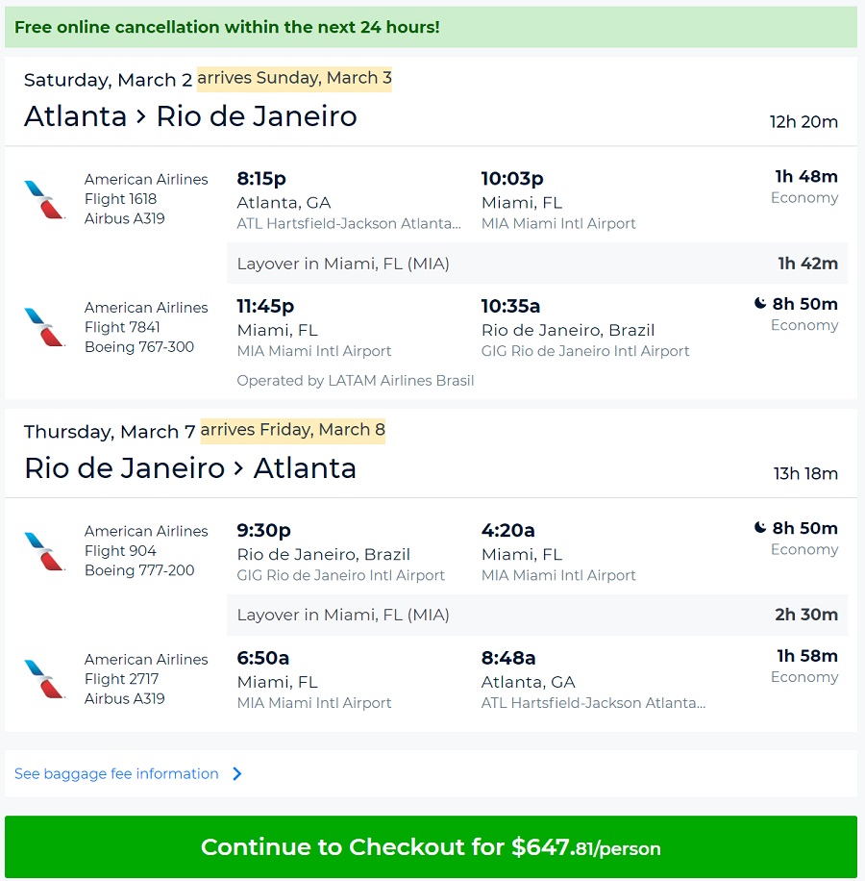This screenshot has height=881, width=865.
Task: Click chevron beside baggage fee information
Action: point(237,774)
